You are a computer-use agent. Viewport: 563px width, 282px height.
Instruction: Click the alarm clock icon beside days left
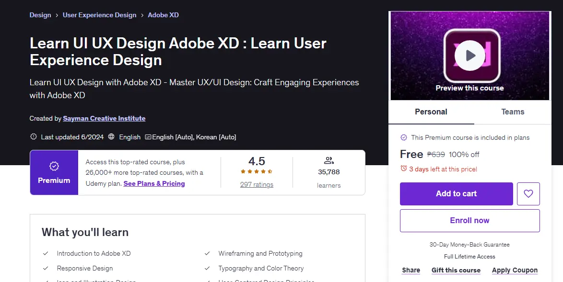pos(404,169)
